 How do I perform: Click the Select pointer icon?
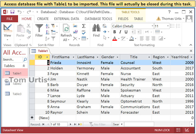(x=105, y=37)
